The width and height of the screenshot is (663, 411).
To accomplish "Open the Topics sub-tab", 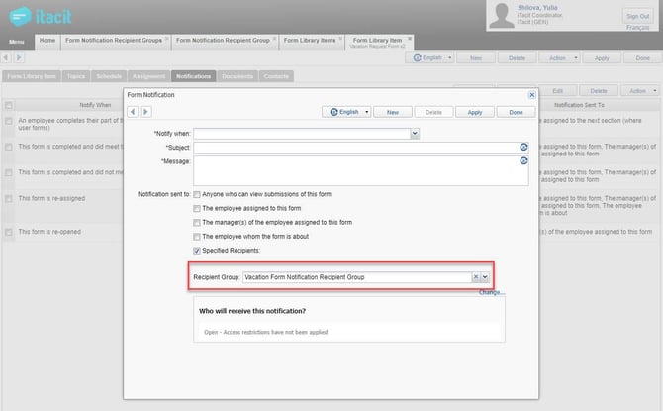I will tap(76, 76).
